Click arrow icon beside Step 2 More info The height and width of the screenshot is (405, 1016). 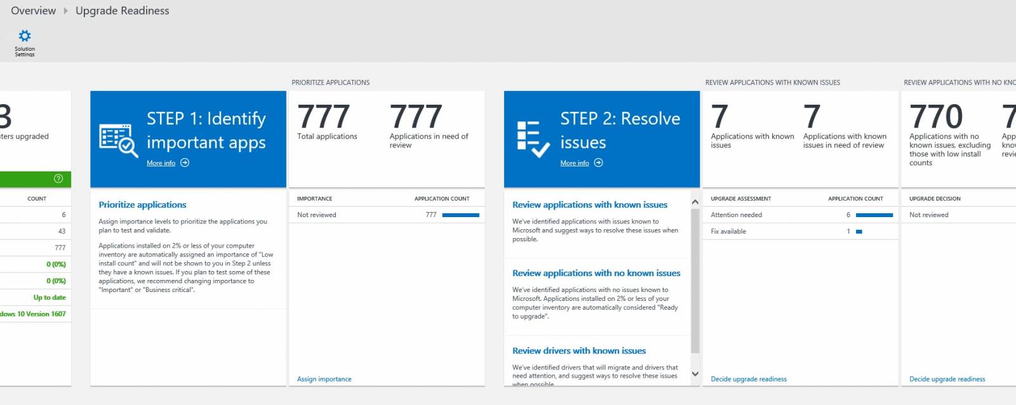(598, 163)
